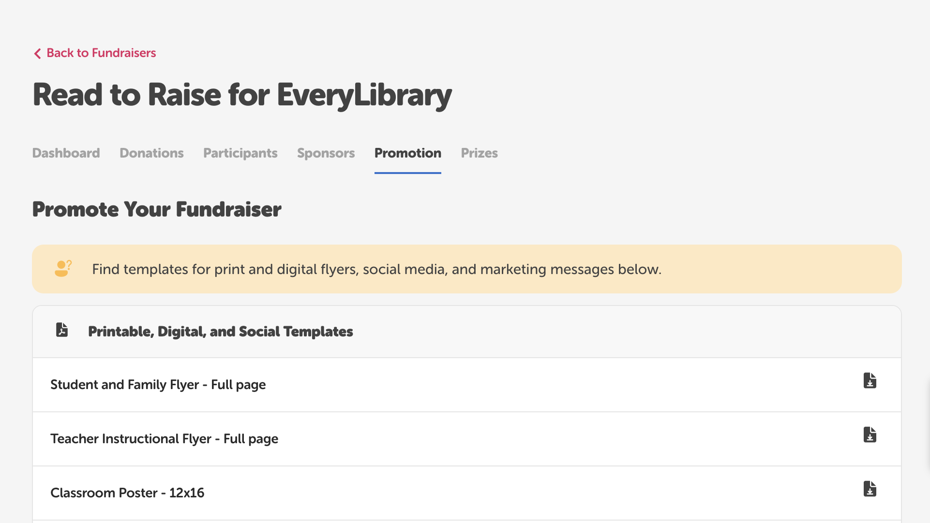The height and width of the screenshot is (523, 930).
Task: Select the Student and Family Flyer row
Action: pyautogui.click(x=158, y=385)
